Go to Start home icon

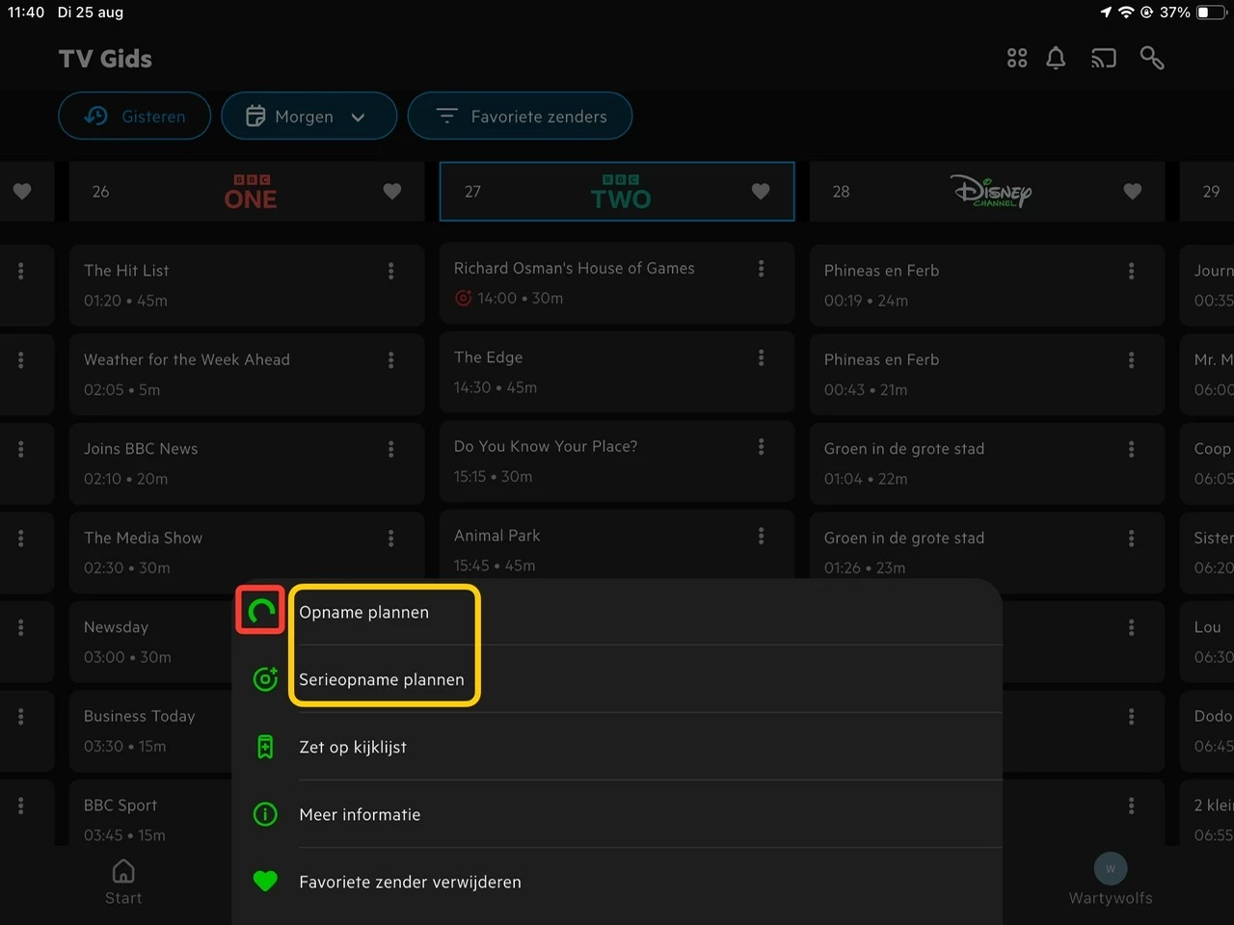pos(123,872)
